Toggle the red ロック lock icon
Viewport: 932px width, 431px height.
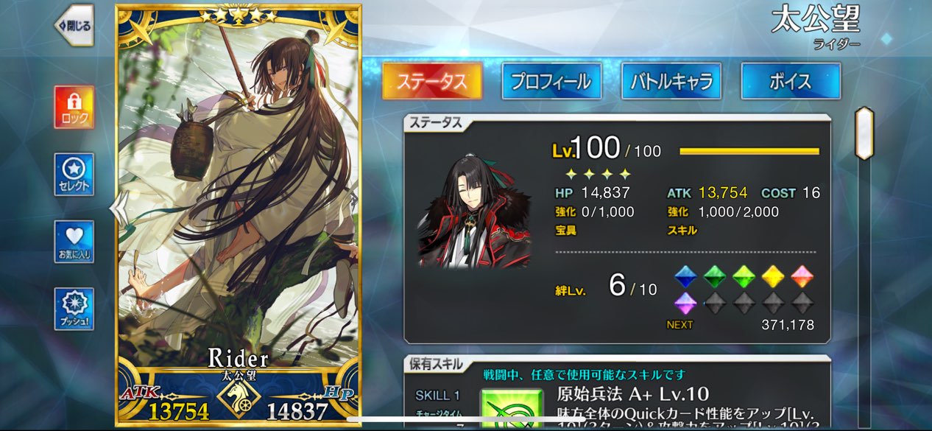pyautogui.click(x=74, y=107)
